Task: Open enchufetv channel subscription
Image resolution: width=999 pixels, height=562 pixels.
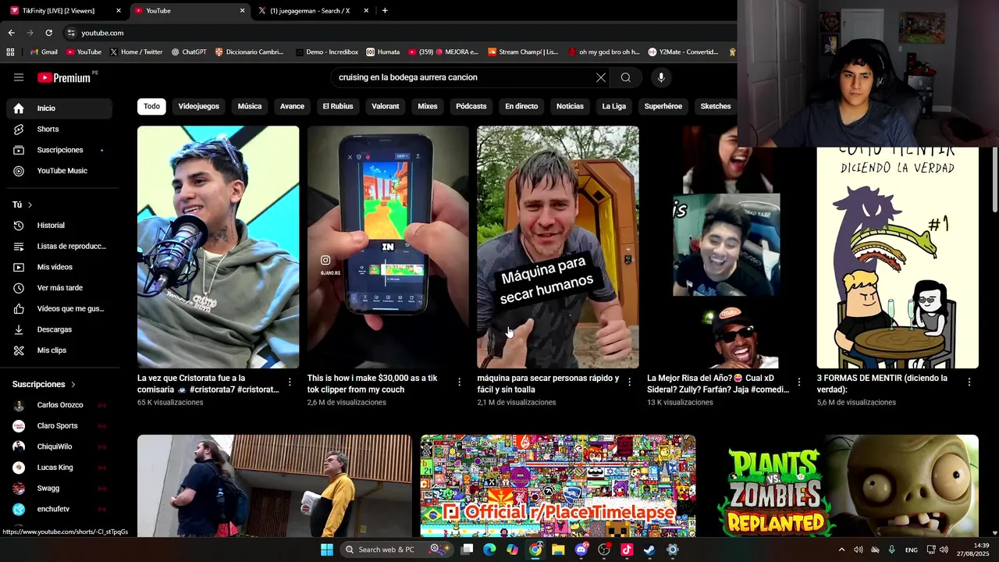Action: [59, 509]
